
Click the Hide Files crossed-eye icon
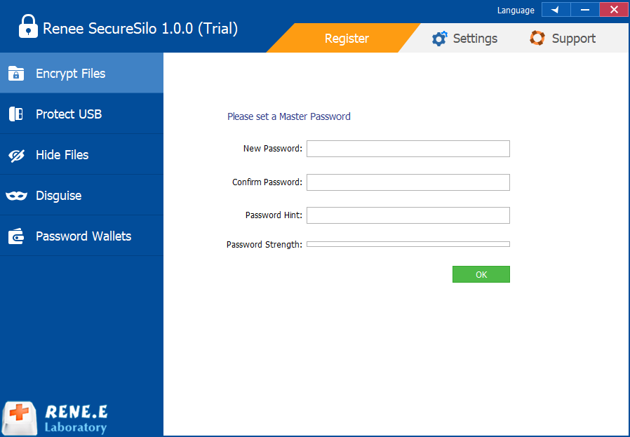[x=16, y=155]
